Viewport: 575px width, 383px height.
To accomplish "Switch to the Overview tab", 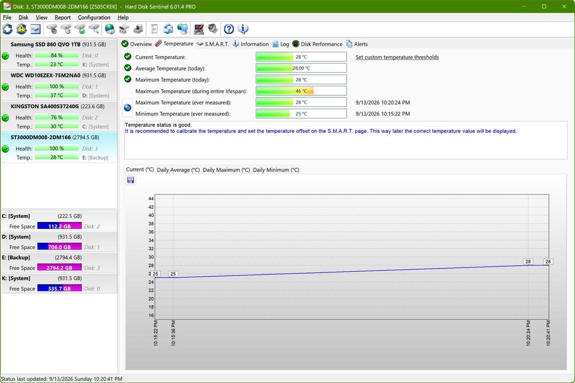I will [x=136, y=44].
